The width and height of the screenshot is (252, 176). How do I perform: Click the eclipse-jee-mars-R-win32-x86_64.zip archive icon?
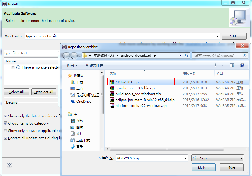coord(112,100)
